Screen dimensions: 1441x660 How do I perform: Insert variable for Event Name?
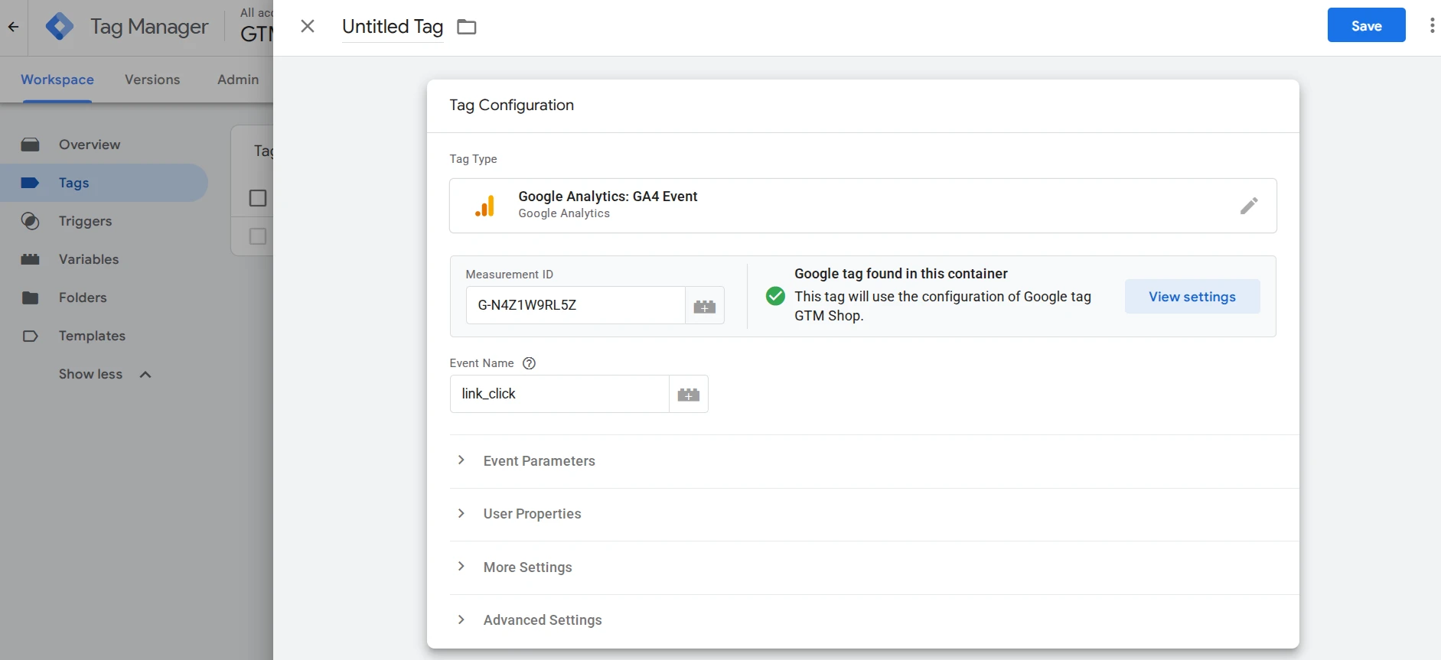coord(689,395)
